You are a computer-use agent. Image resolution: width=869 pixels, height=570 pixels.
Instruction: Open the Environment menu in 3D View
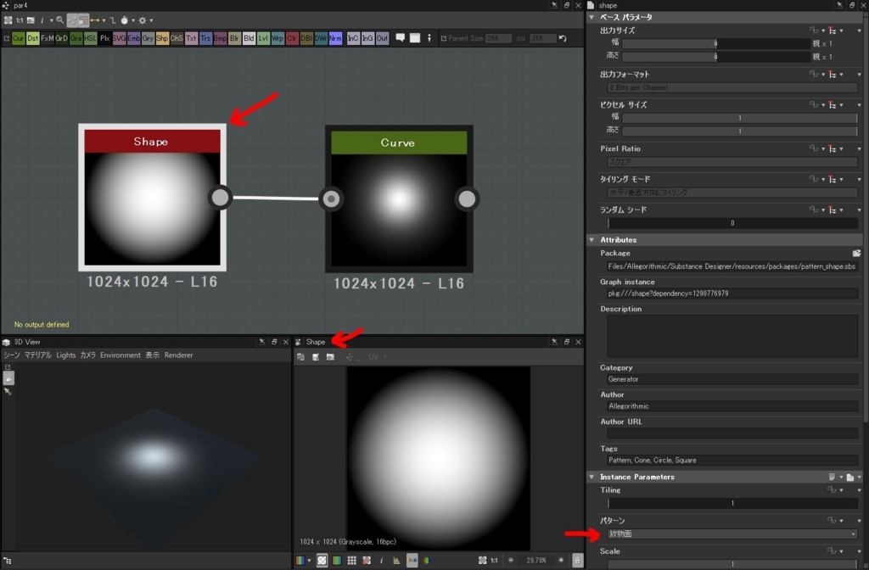coord(121,355)
